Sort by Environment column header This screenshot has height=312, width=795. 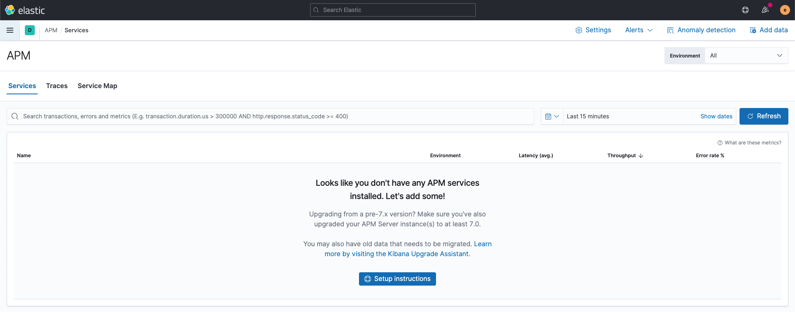pos(446,156)
